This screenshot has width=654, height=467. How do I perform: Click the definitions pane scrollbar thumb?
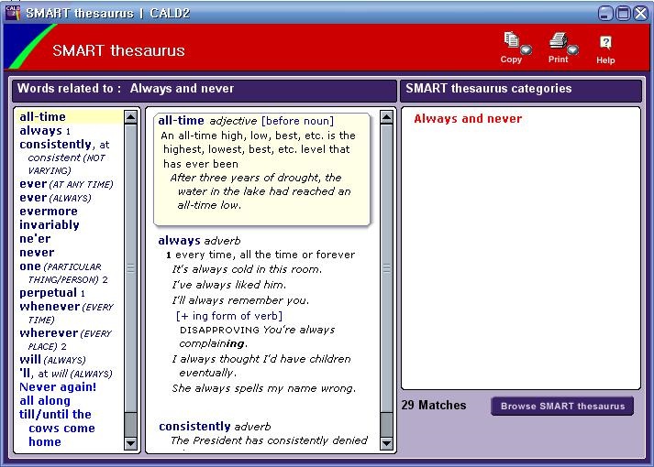(x=386, y=268)
